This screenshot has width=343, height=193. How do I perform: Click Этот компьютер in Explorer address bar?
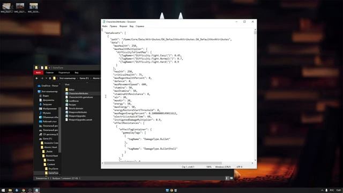68,78
